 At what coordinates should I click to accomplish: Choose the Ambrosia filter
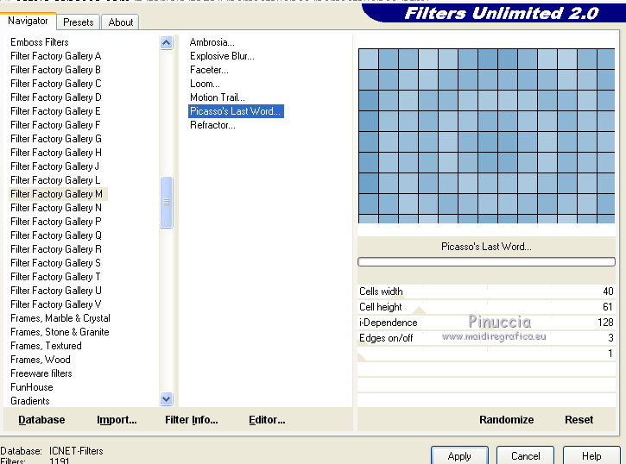click(212, 42)
